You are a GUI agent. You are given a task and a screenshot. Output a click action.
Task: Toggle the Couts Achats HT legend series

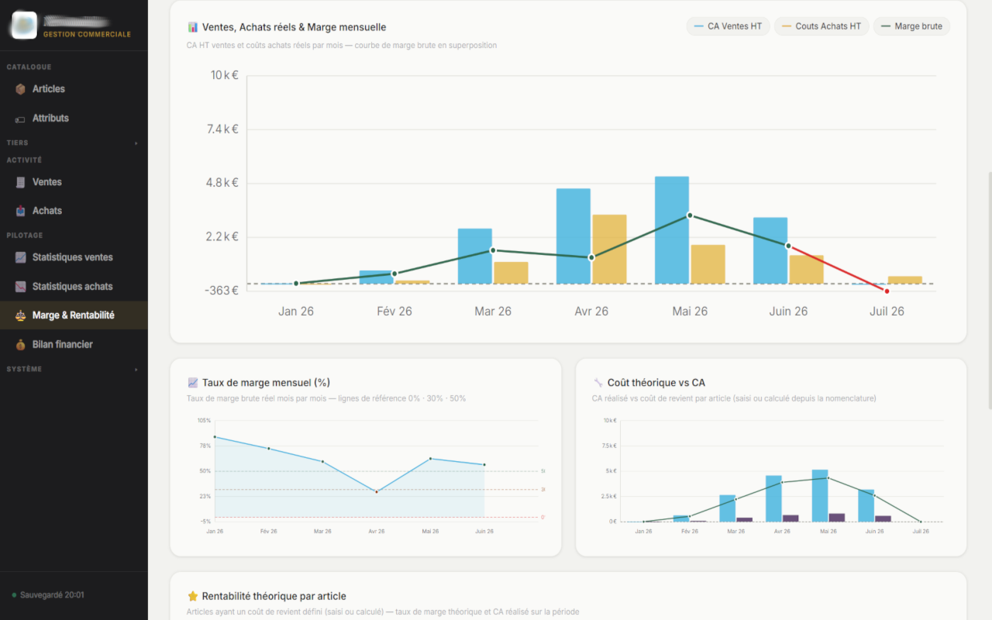tap(821, 26)
